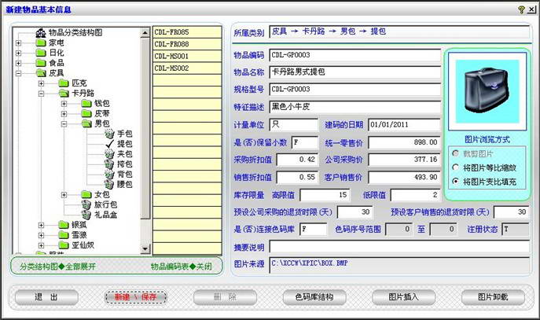Click the 销售折扣值 field showing 0.55
This screenshot has width=540, height=320.
click(297, 177)
